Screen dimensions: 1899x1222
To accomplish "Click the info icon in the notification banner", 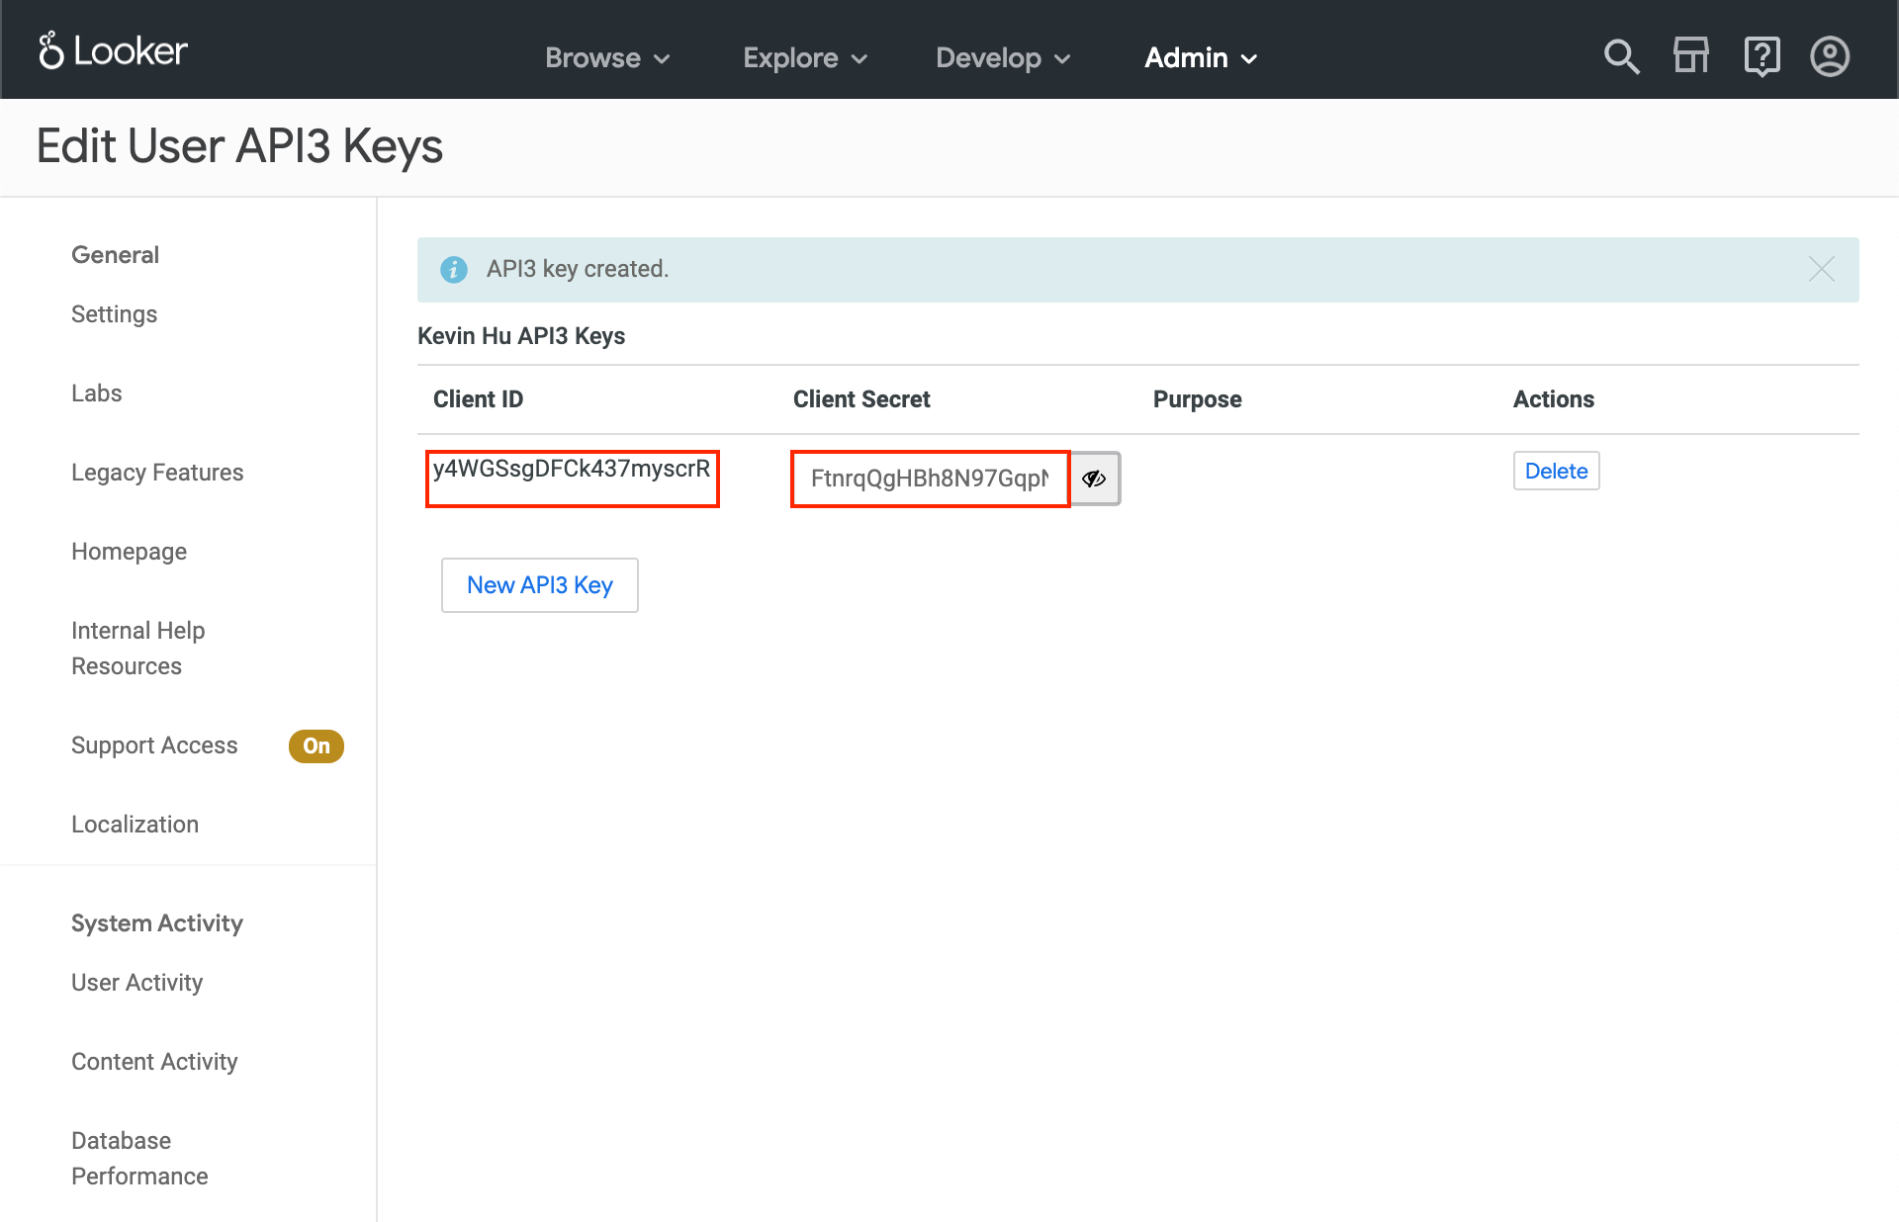I will pyautogui.click(x=454, y=269).
